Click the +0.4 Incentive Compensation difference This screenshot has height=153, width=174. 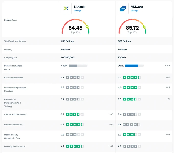coord(168,87)
